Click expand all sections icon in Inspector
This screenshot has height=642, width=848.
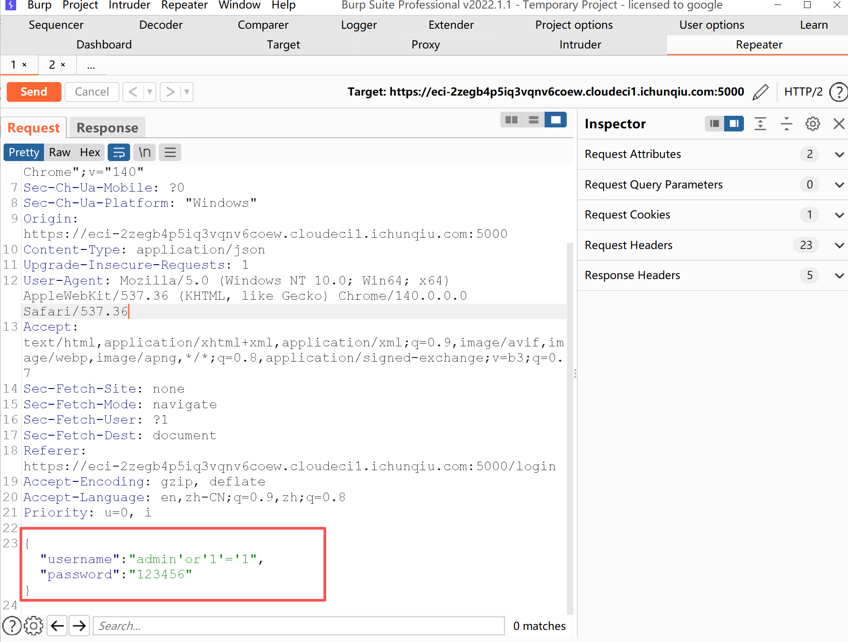pyautogui.click(x=760, y=124)
